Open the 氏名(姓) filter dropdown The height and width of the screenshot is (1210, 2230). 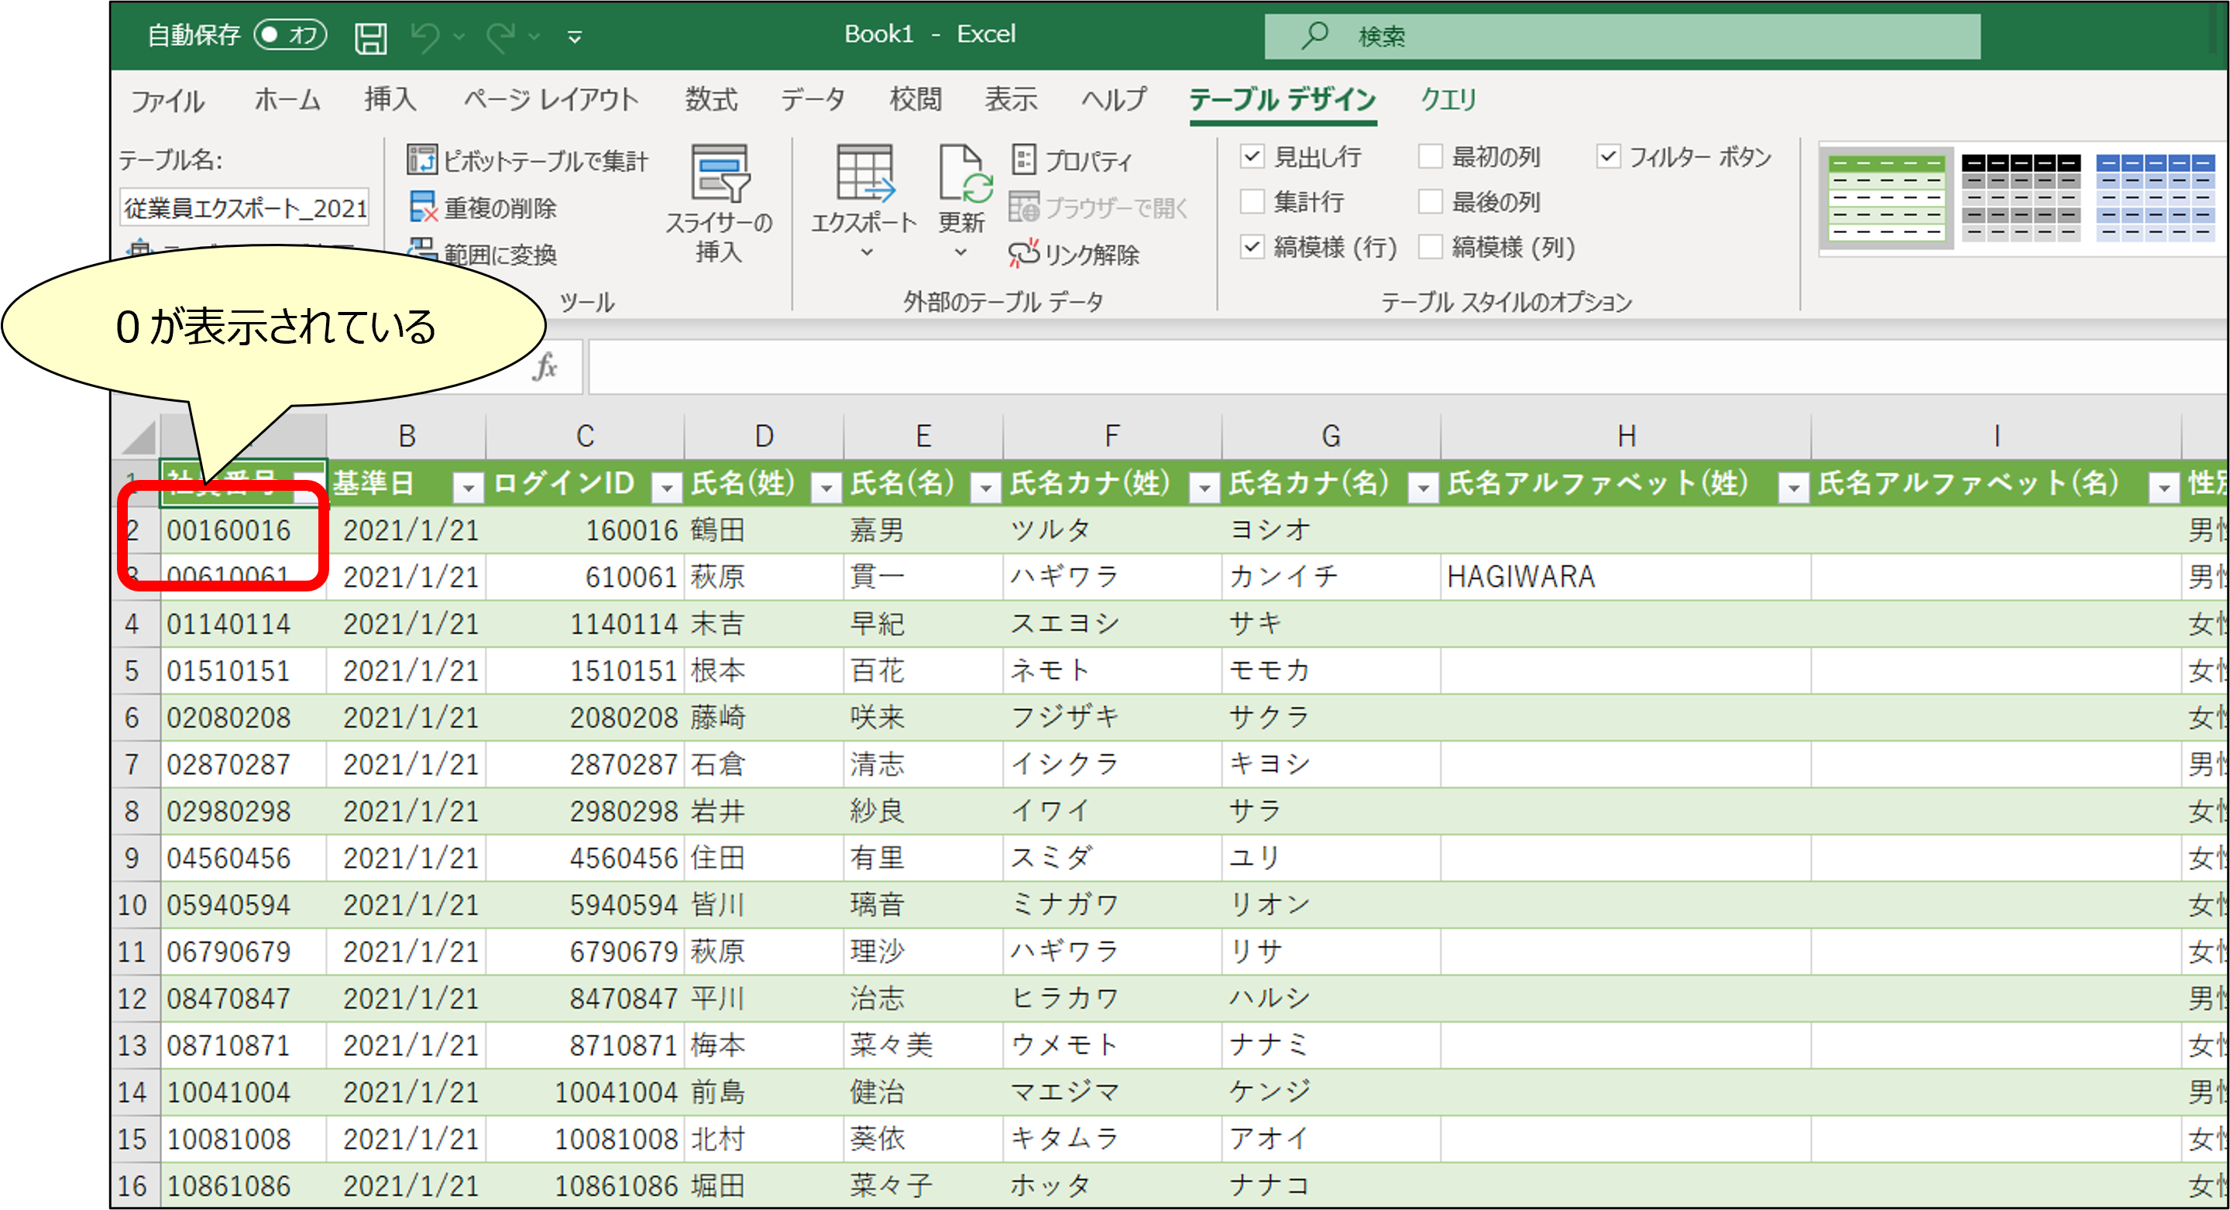click(x=826, y=488)
